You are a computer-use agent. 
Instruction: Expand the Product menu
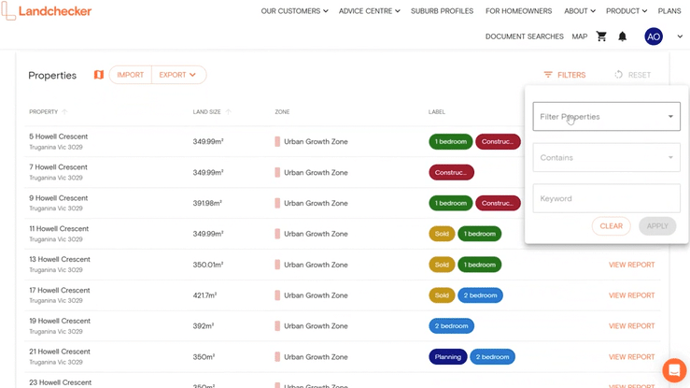pyautogui.click(x=627, y=11)
